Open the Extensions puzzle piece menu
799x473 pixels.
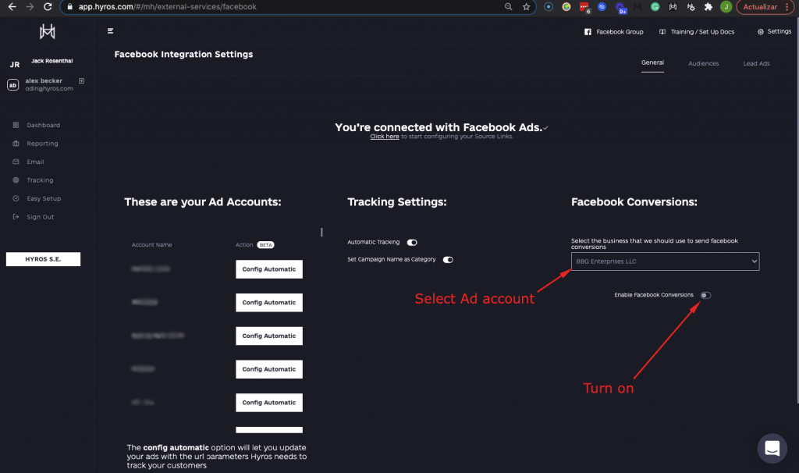(708, 6)
